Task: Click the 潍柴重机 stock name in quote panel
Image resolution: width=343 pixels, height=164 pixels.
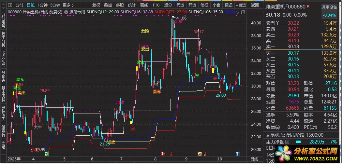Action: point(276,7)
